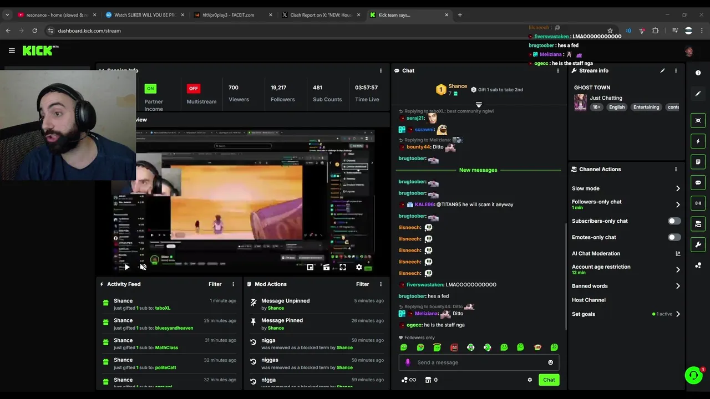The image size is (710, 399).
Task: Open emoji picker in message box
Action: pyautogui.click(x=550, y=362)
